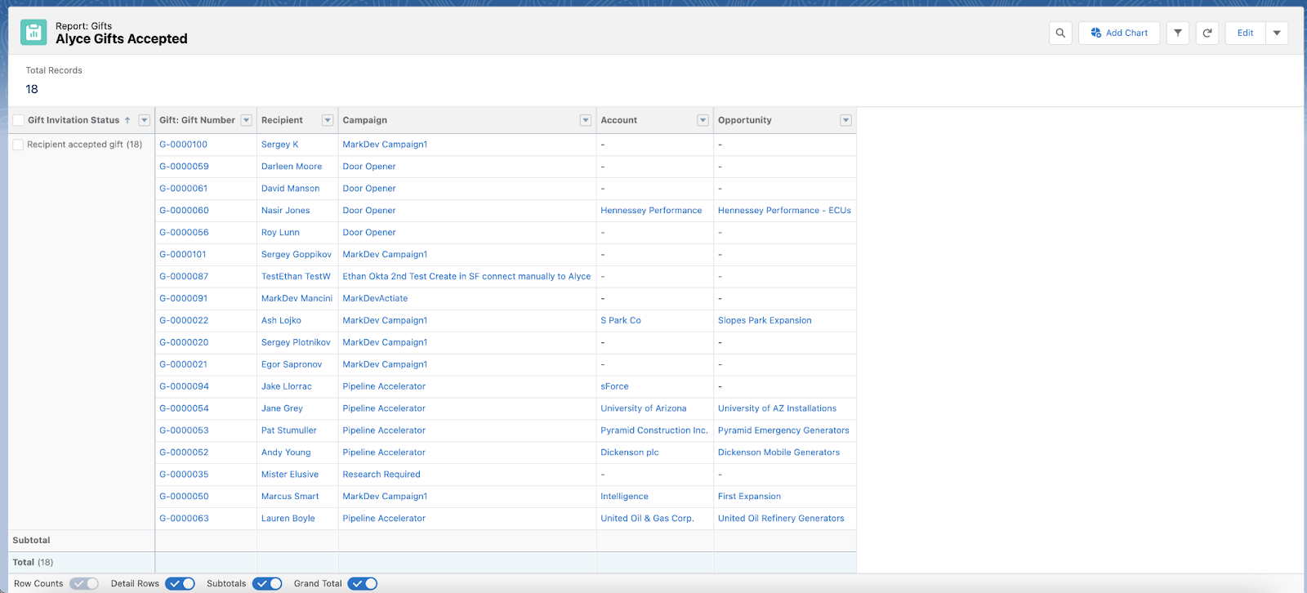Open recipient Egor Sapronov
The height and width of the screenshot is (593, 1307).
(x=292, y=365)
